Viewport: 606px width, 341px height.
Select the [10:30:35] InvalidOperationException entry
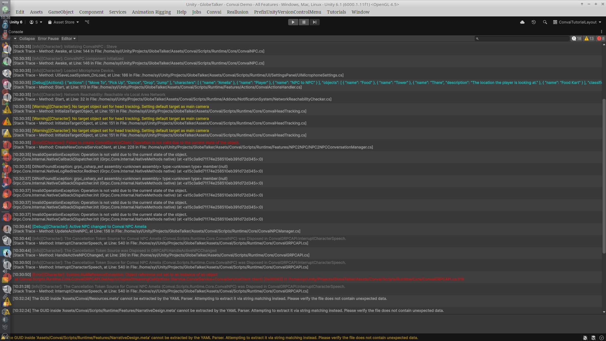click(x=301, y=157)
